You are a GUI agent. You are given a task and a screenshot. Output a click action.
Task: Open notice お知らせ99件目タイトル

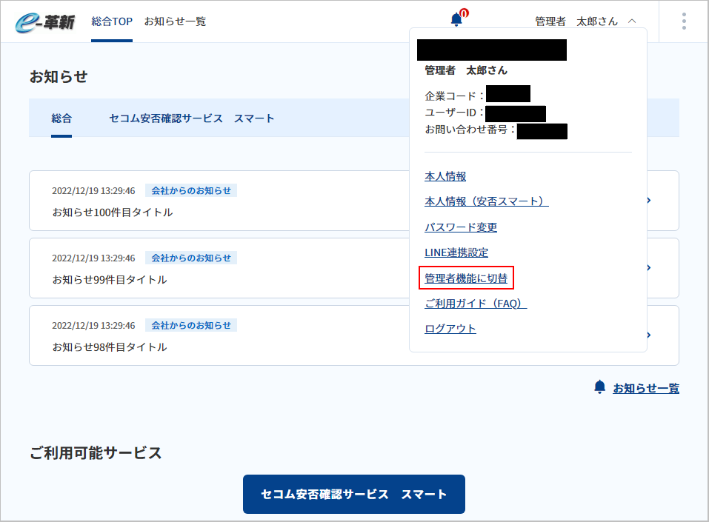pos(110,279)
